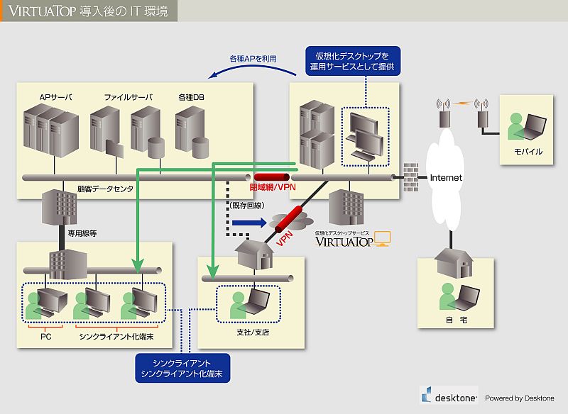Click the diagonal red VPN tube
The width and height of the screenshot is (568, 414).
[x=289, y=219]
